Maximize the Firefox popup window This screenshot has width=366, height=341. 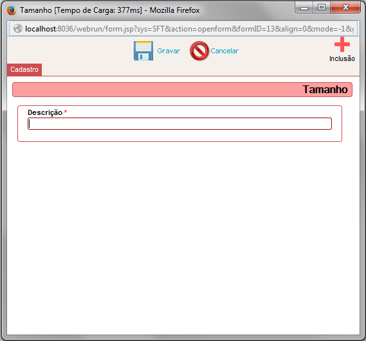click(322, 8)
